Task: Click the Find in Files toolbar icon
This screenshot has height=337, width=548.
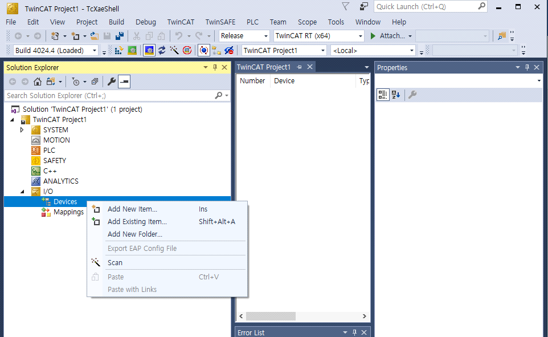Action: (502, 36)
